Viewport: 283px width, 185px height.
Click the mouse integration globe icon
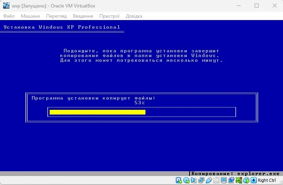(246, 180)
